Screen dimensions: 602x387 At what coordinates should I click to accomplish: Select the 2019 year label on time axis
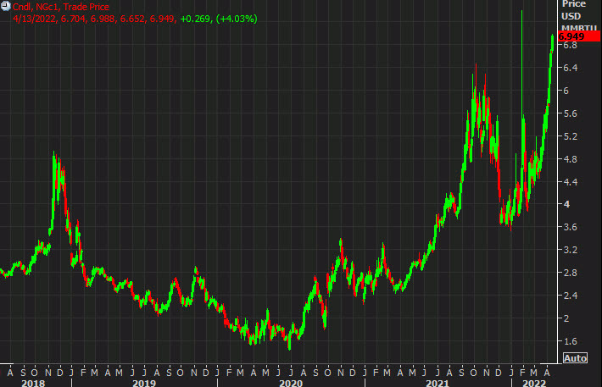144,384
